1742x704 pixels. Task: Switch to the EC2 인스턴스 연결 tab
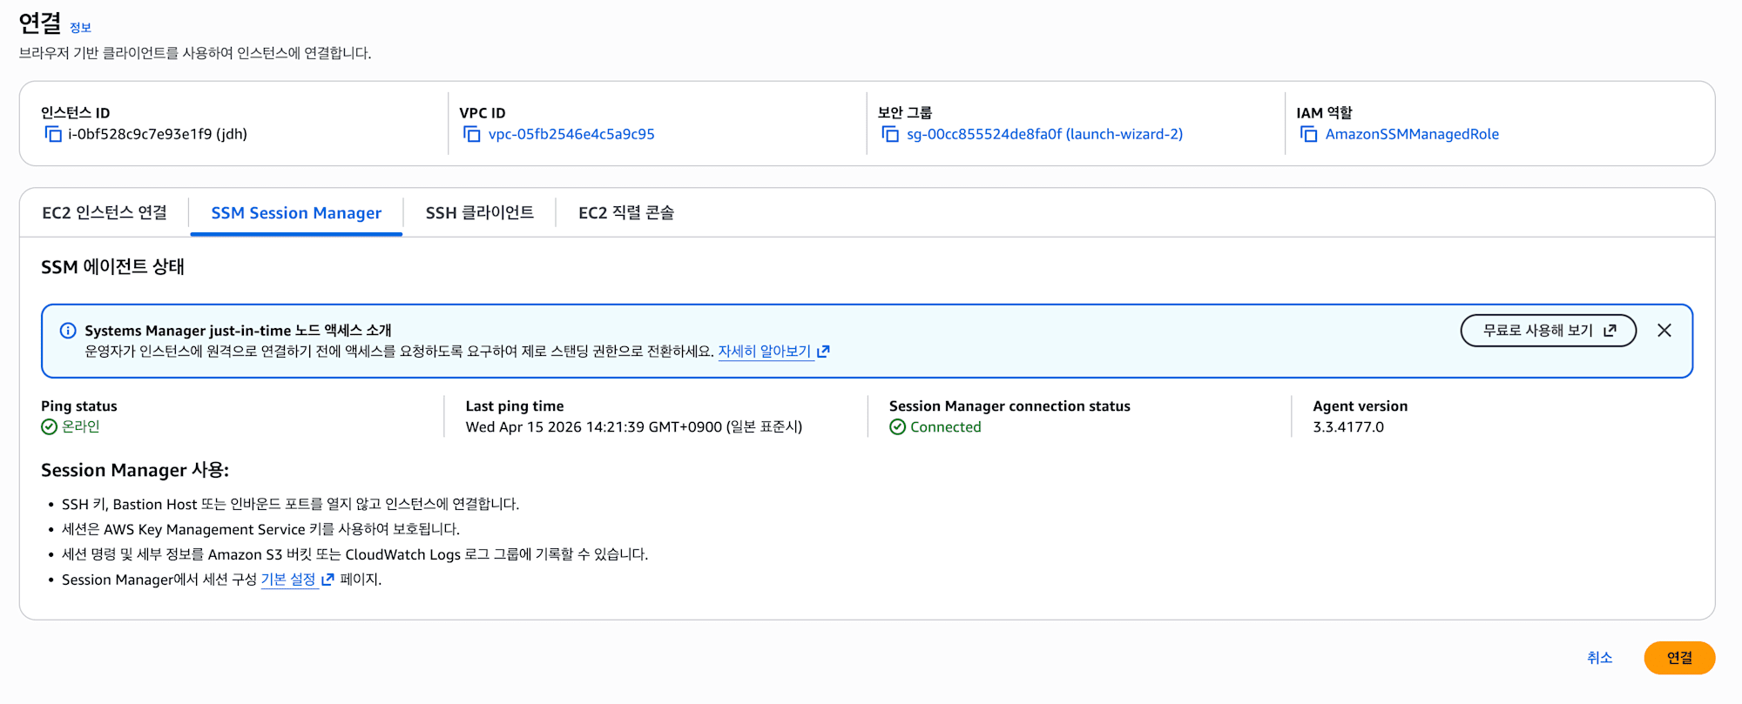(105, 213)
